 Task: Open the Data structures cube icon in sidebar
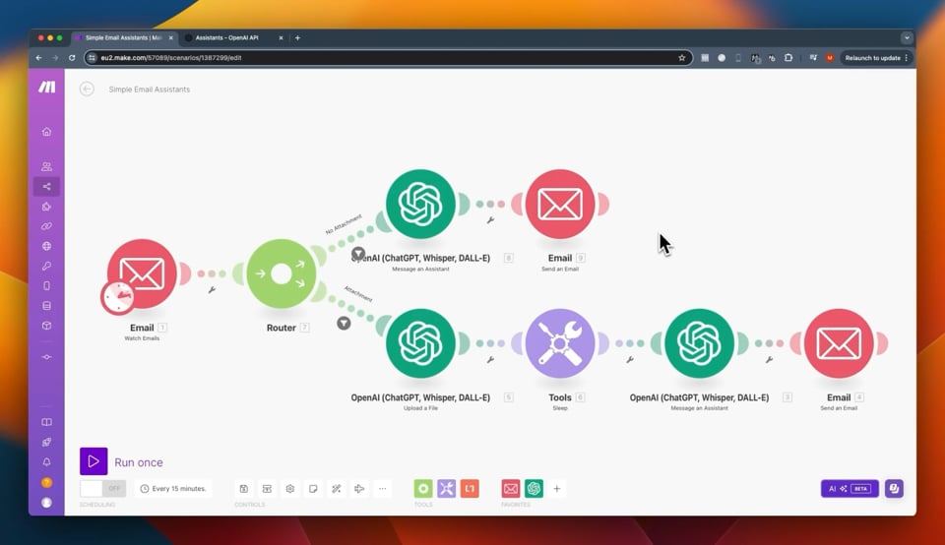pos(46,326)
